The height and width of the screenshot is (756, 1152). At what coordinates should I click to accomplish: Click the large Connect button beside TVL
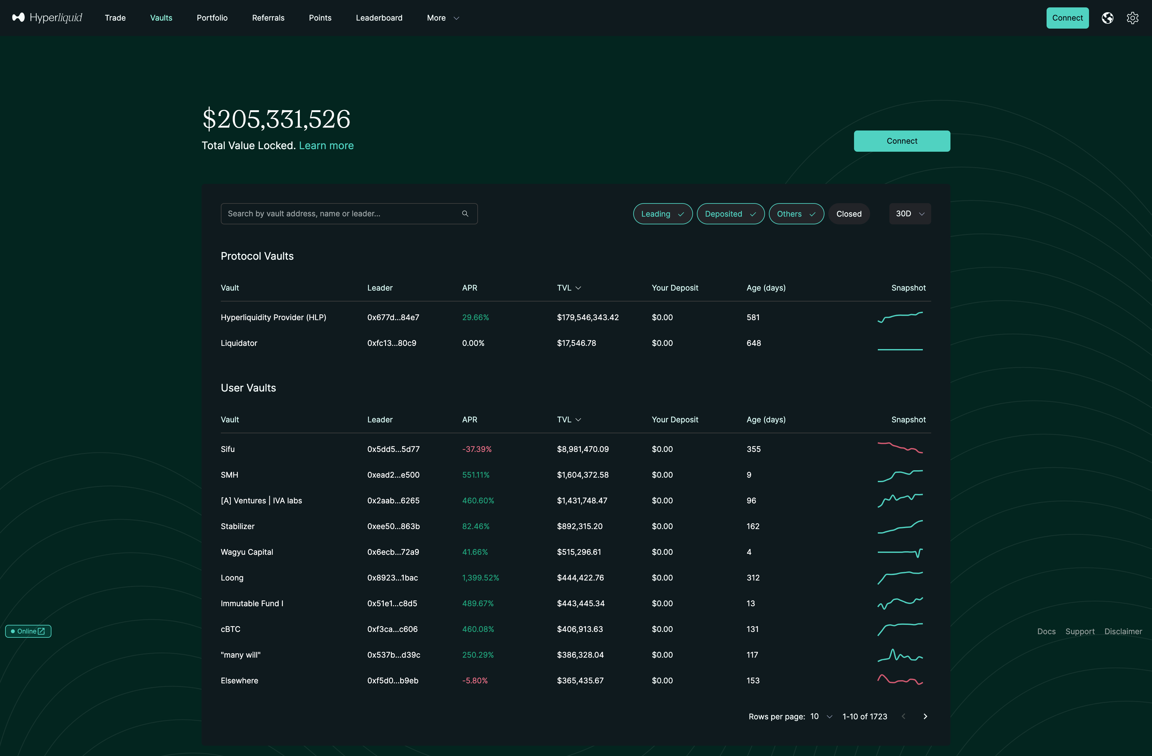[902, 141]
